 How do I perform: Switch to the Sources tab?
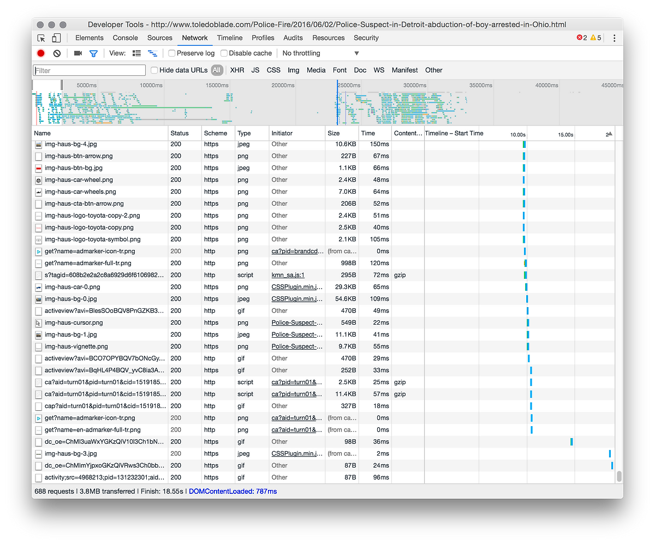[x=160, y=38]
